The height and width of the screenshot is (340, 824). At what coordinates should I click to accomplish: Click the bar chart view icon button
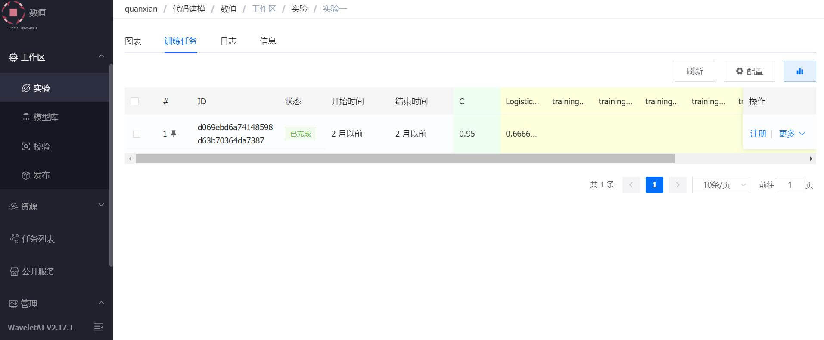coord(799,71)
